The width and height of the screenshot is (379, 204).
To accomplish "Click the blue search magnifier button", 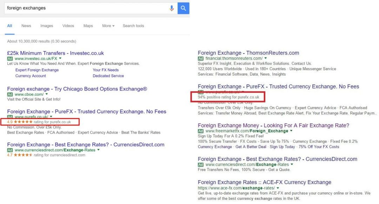I will point(183,8).
